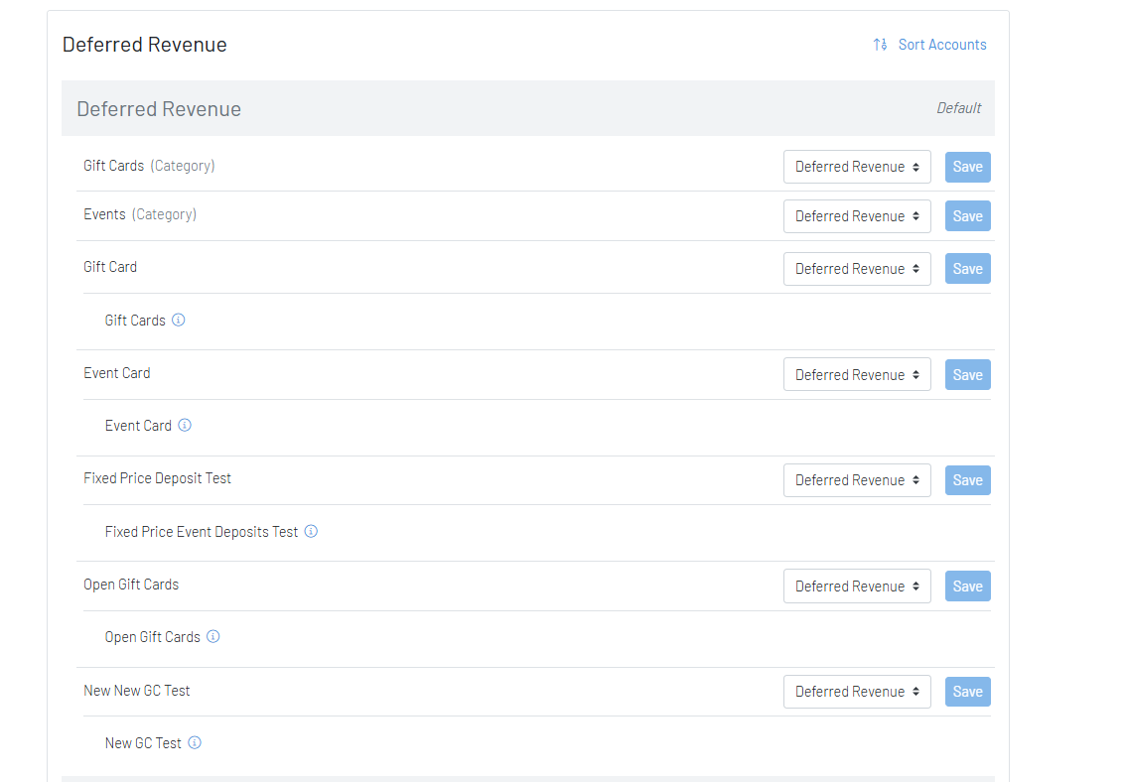Click info icon for Fixed Price Event Deposits Test

pyautogui.click(x=311, y=531)
